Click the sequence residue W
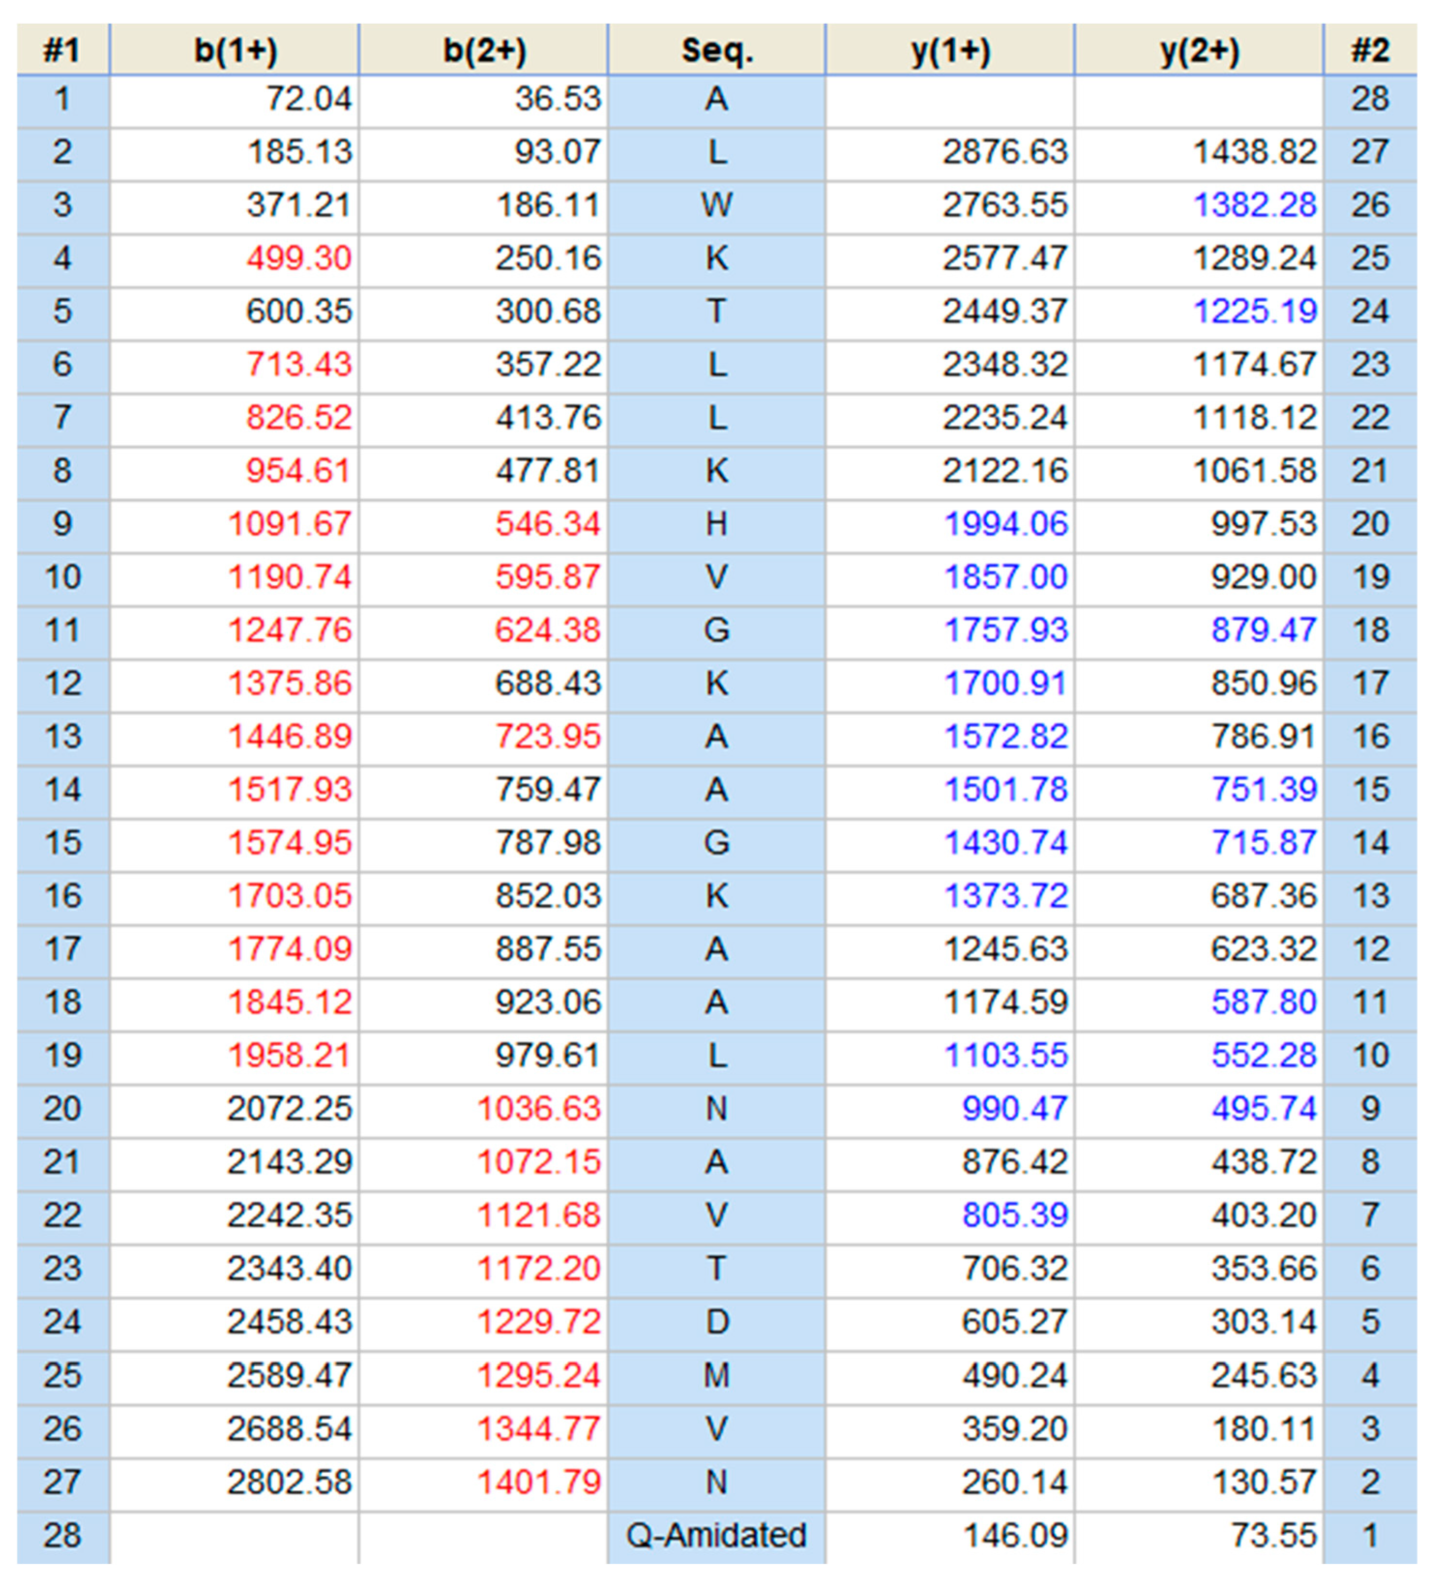The width and height of the screenshot is (1437, 1587). [717, 206]
